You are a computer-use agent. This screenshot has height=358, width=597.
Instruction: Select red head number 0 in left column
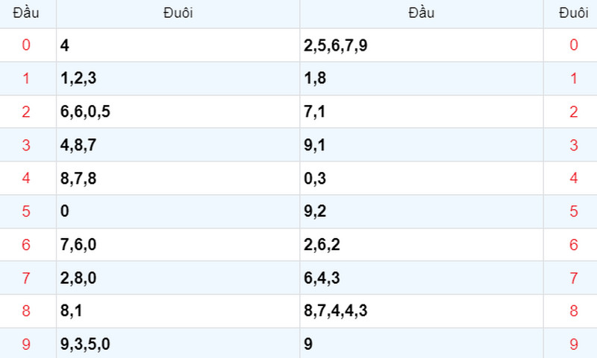tap(26, 45)
